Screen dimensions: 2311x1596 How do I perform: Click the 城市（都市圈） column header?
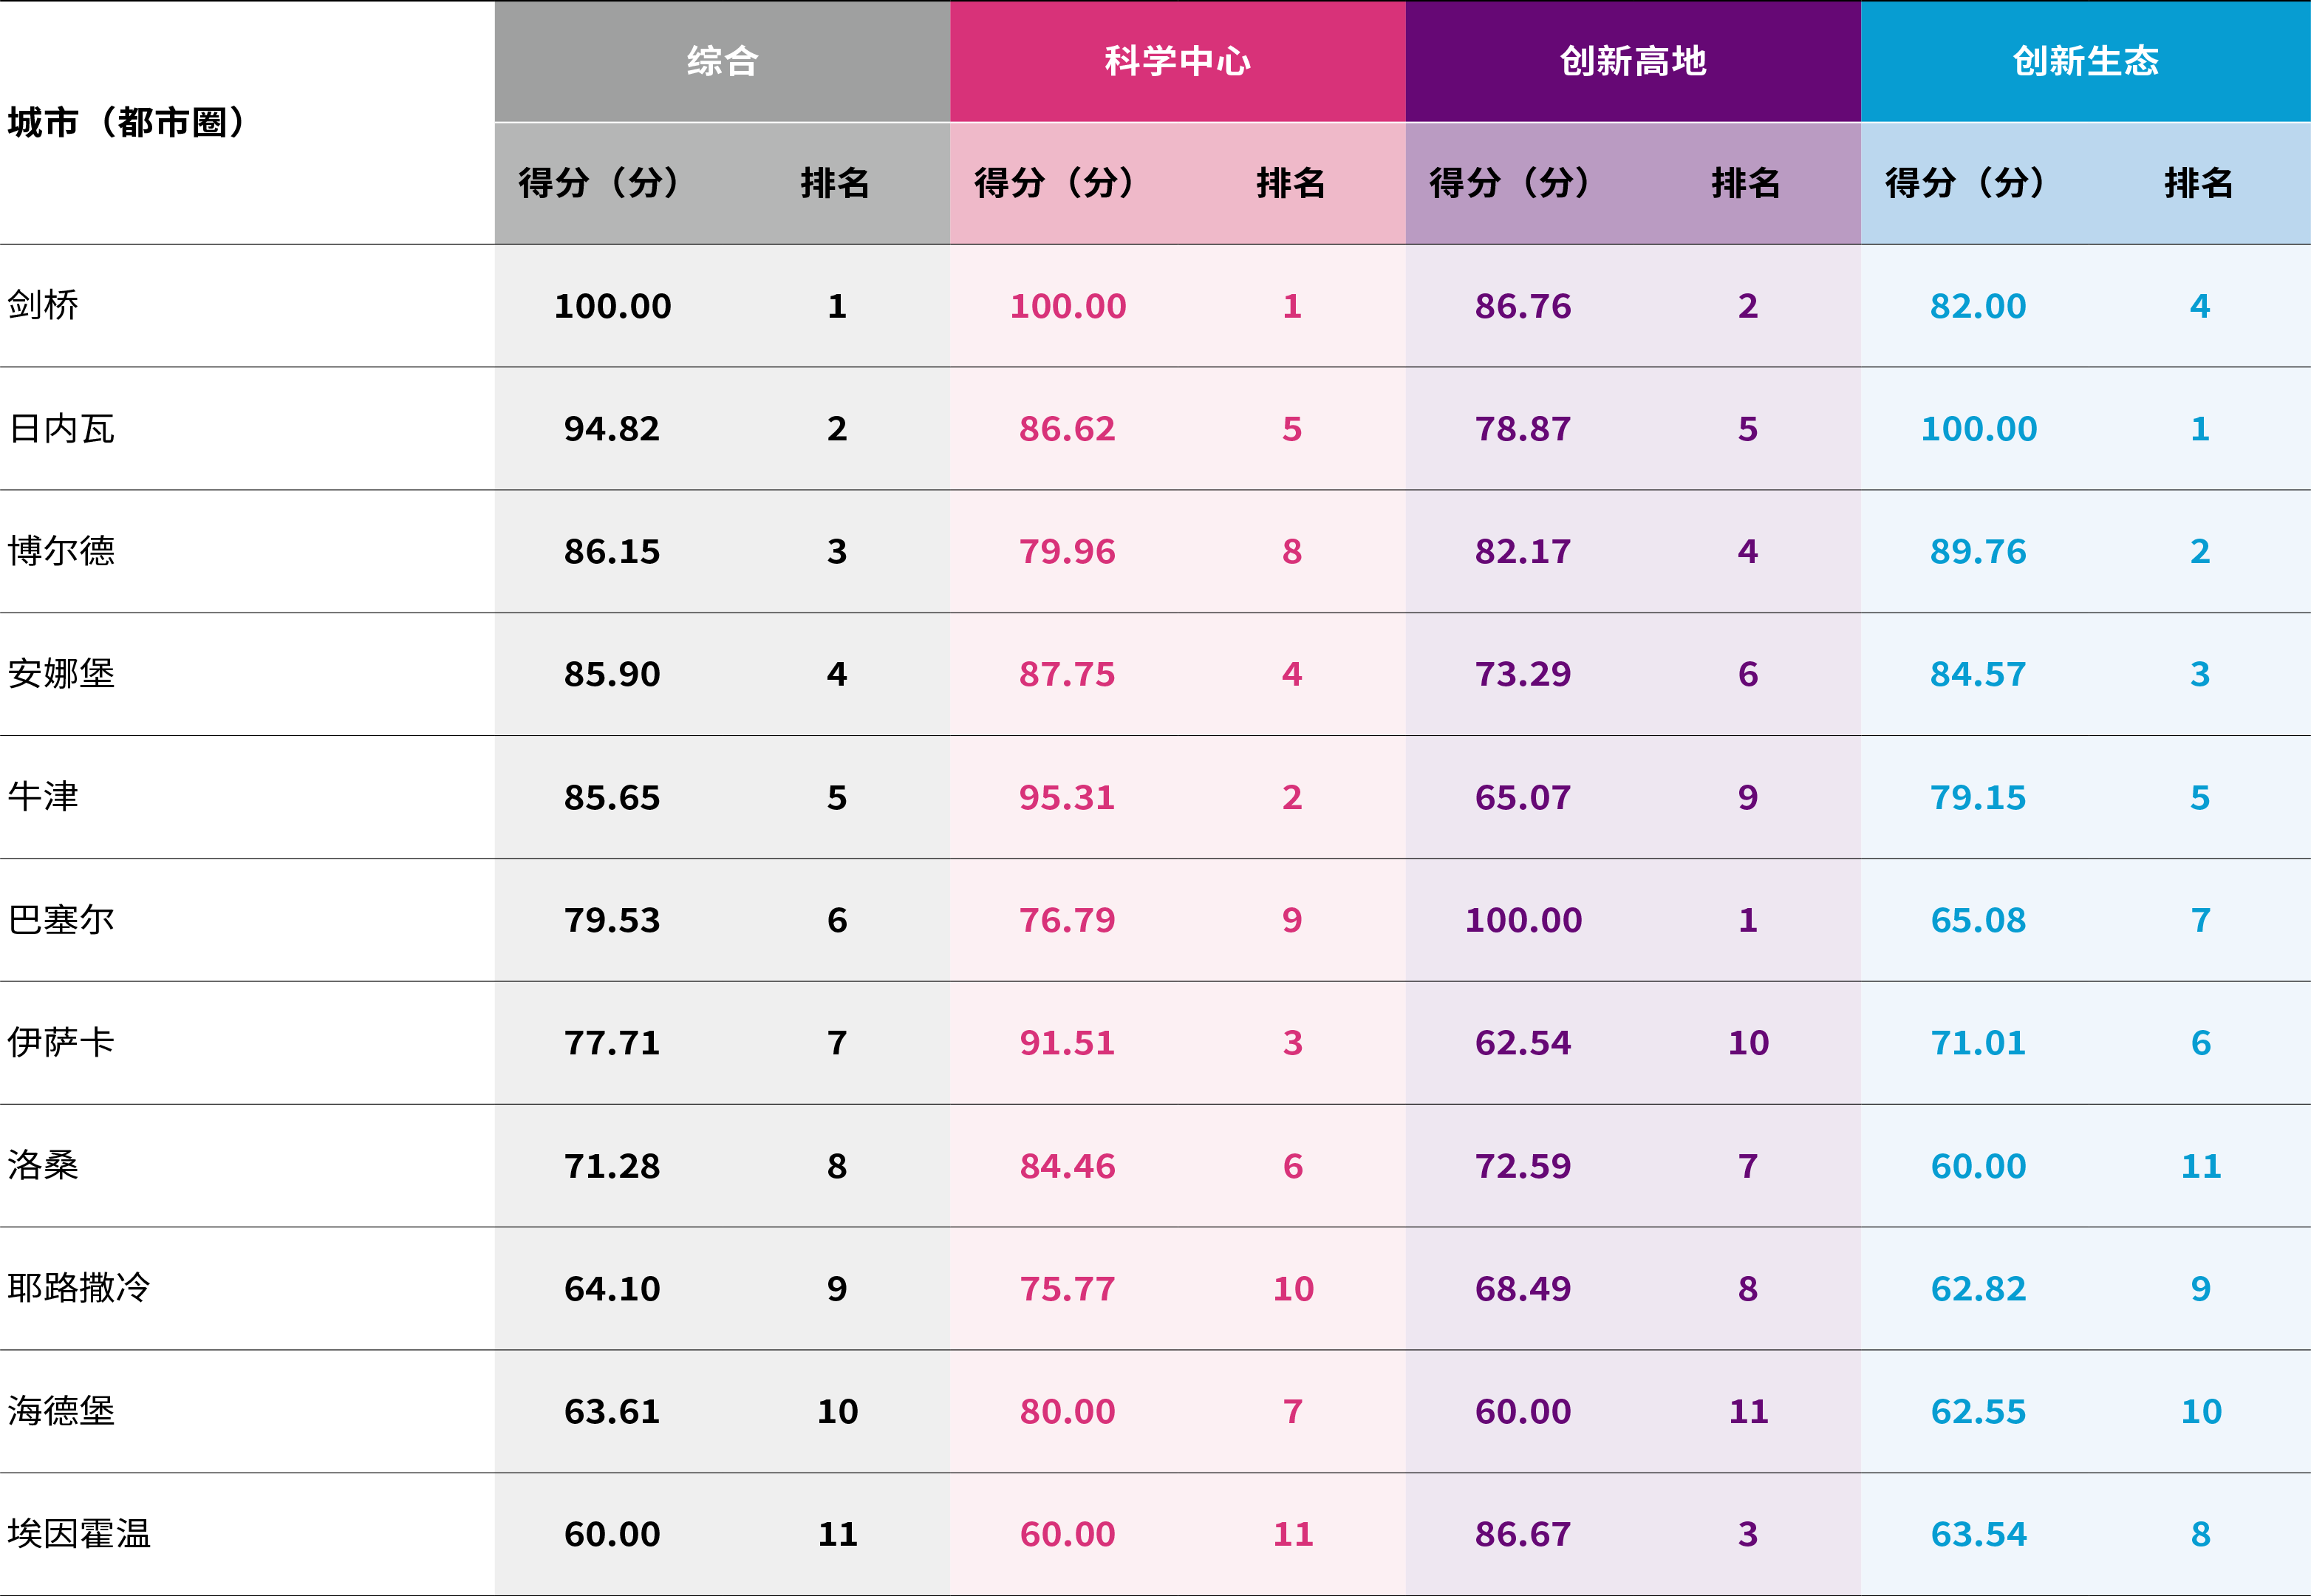tap(126, 122)
